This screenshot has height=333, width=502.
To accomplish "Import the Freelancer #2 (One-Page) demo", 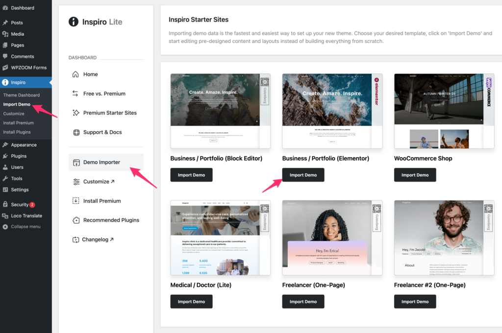I will [x=415, y=302].
